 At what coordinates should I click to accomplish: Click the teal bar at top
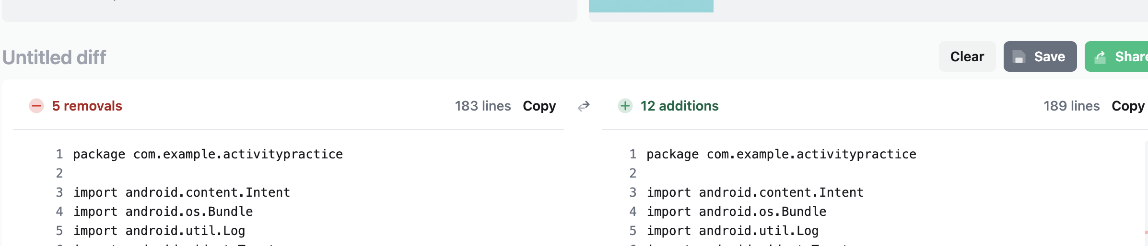click(x=651, y=6)
